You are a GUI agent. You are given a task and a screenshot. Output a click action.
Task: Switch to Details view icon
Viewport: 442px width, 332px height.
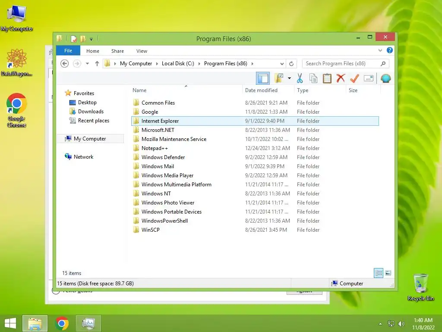(x=379, y=273)
